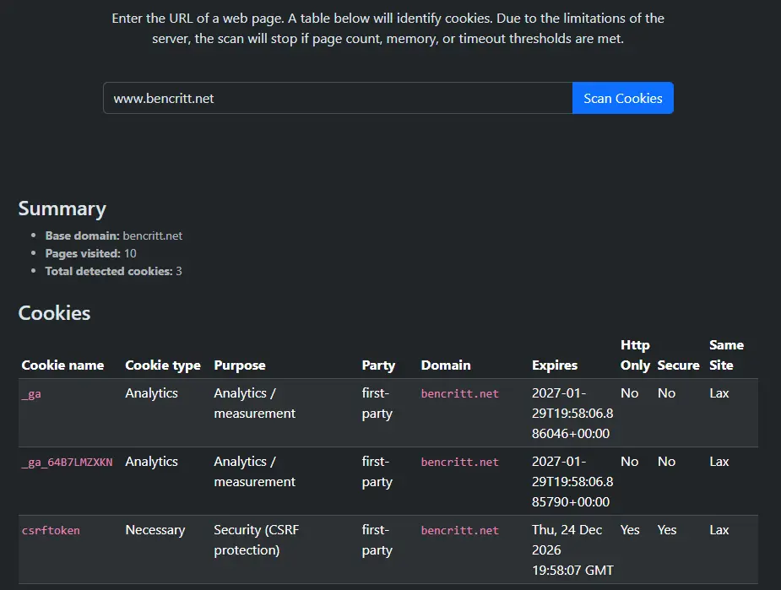The image size is (781, 590).
Task: Click the Necessary cookie type cell
Action: tap(155, 530)
